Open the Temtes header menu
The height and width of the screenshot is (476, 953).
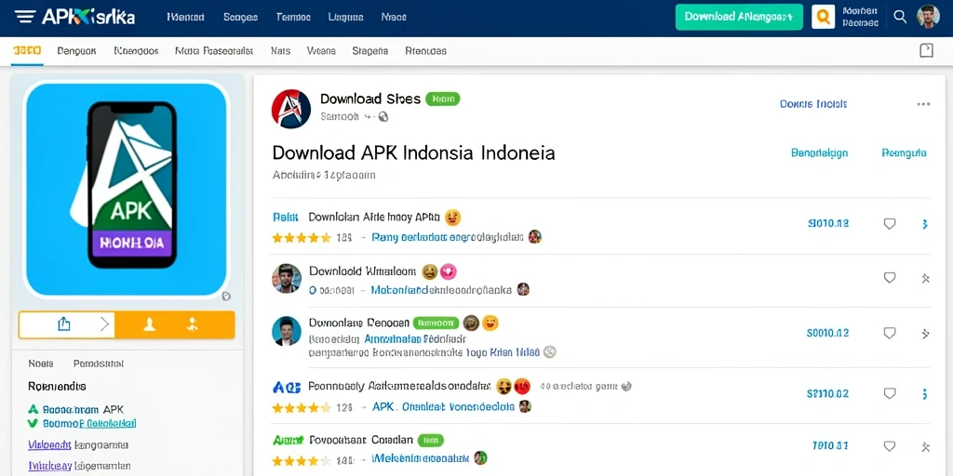tap(293, 17)
